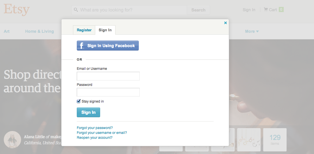314x154 pixels.
Task: Open Alana Little's profile avatar
Action: (12, 140)
